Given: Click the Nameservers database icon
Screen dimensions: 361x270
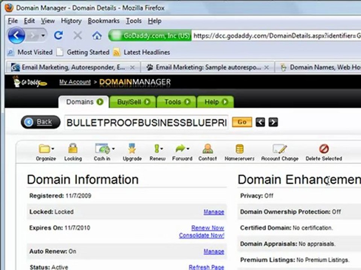Looking at the screenshot, I should [x=240, y=149].
